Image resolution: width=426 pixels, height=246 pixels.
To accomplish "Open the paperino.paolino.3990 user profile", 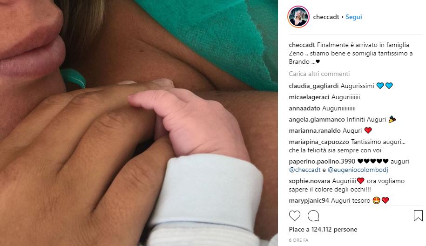I will click(x=322, y=162).
